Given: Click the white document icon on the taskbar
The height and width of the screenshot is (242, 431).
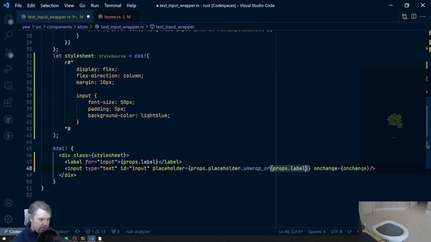Looking at the screenshot, I should coord(100,239).
